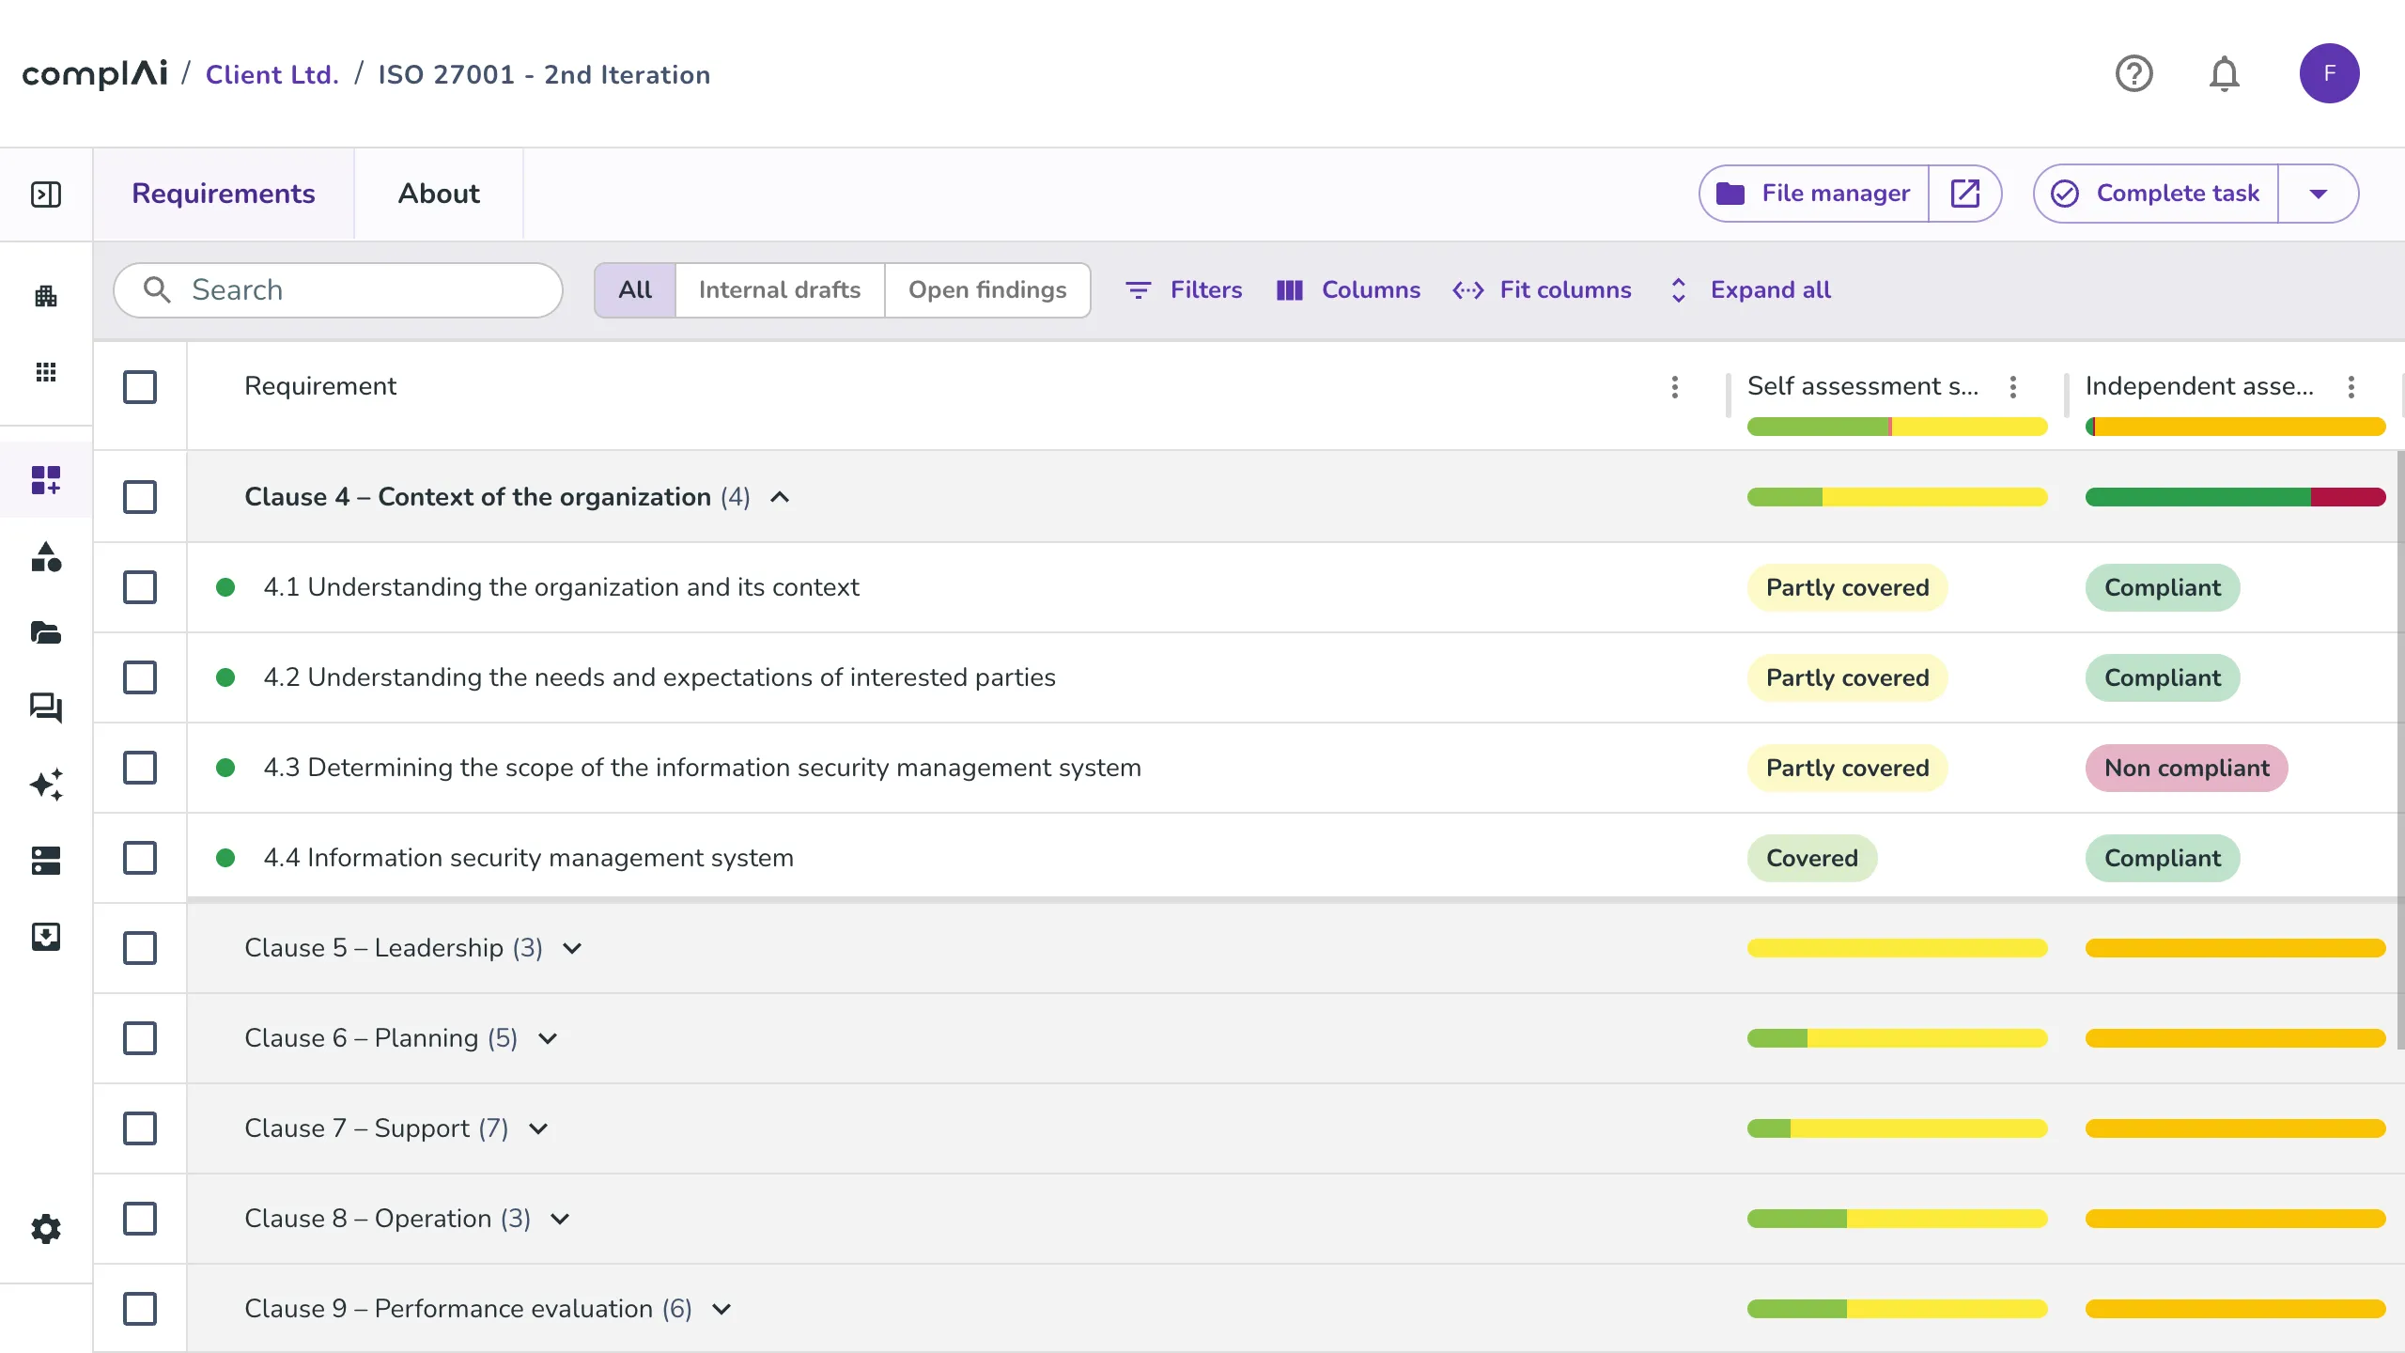Click Fit columns
Screen dimensions: 2405x1353
pos(1542,289)
